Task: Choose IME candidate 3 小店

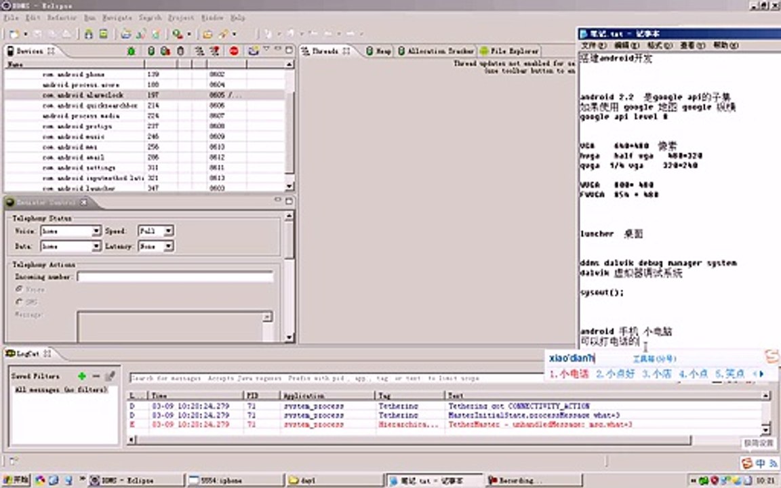Action: click(x=657, y=374)
